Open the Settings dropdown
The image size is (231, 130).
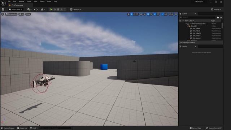pos(216,9)
